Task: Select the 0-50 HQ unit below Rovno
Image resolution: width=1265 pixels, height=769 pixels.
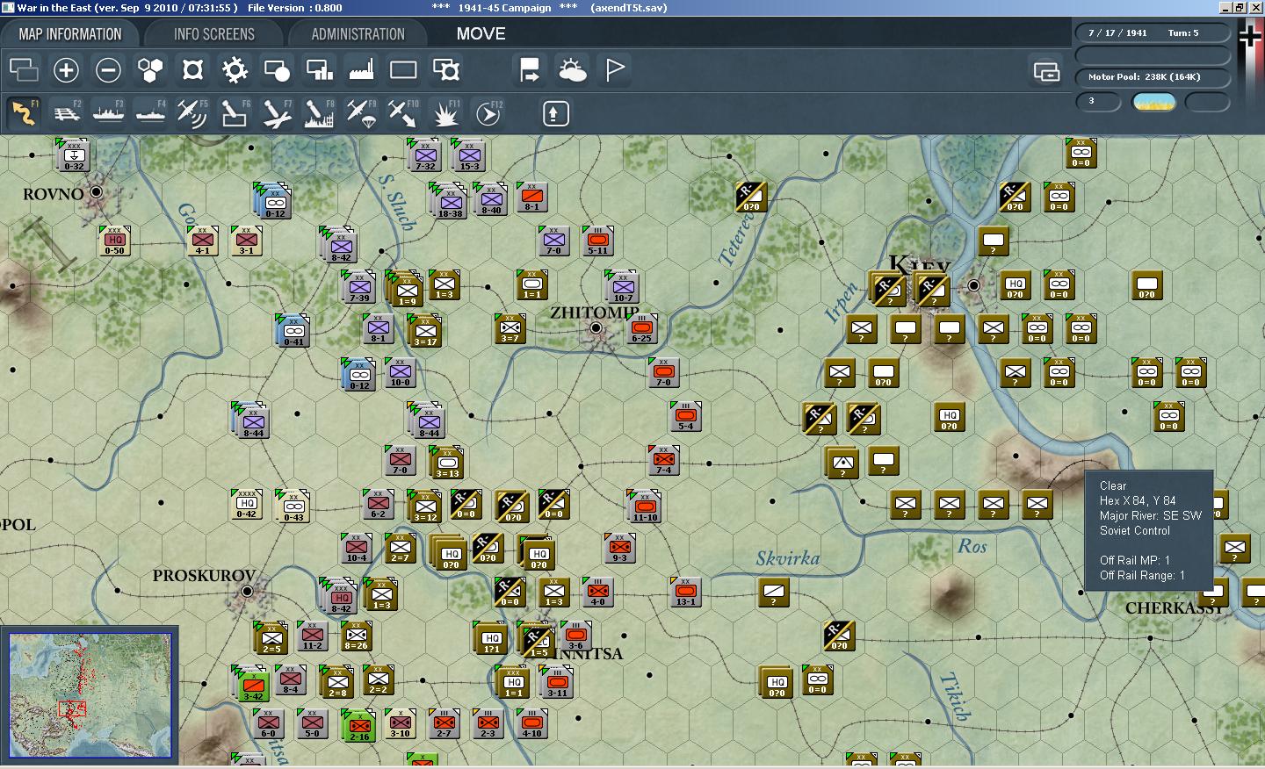Action: click(x=115, y=240)
